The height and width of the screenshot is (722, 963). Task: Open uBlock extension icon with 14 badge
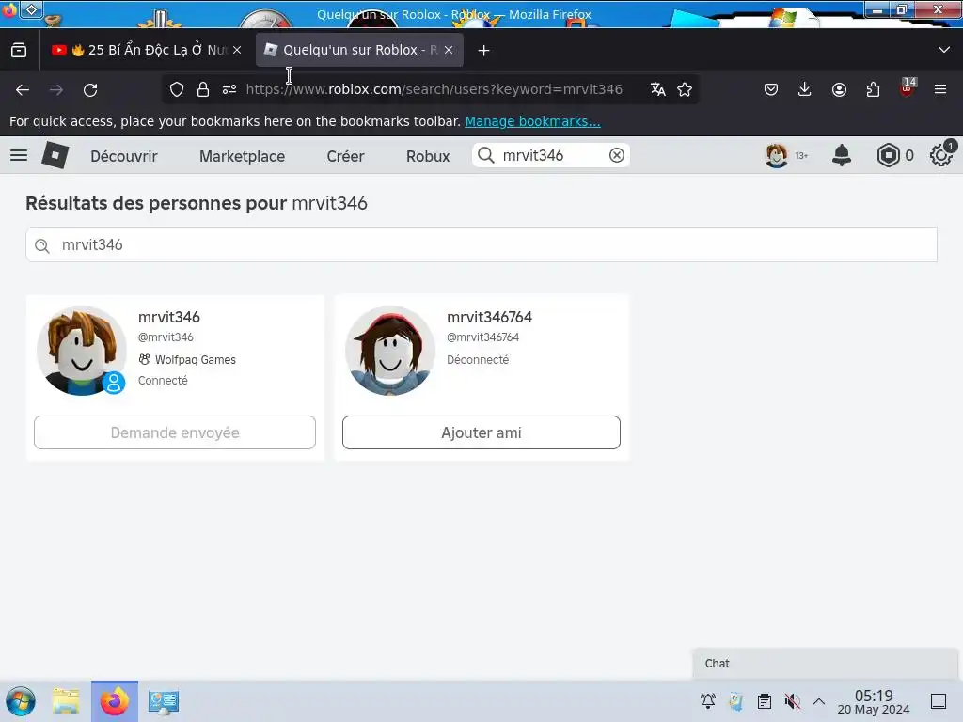point(908,88)
